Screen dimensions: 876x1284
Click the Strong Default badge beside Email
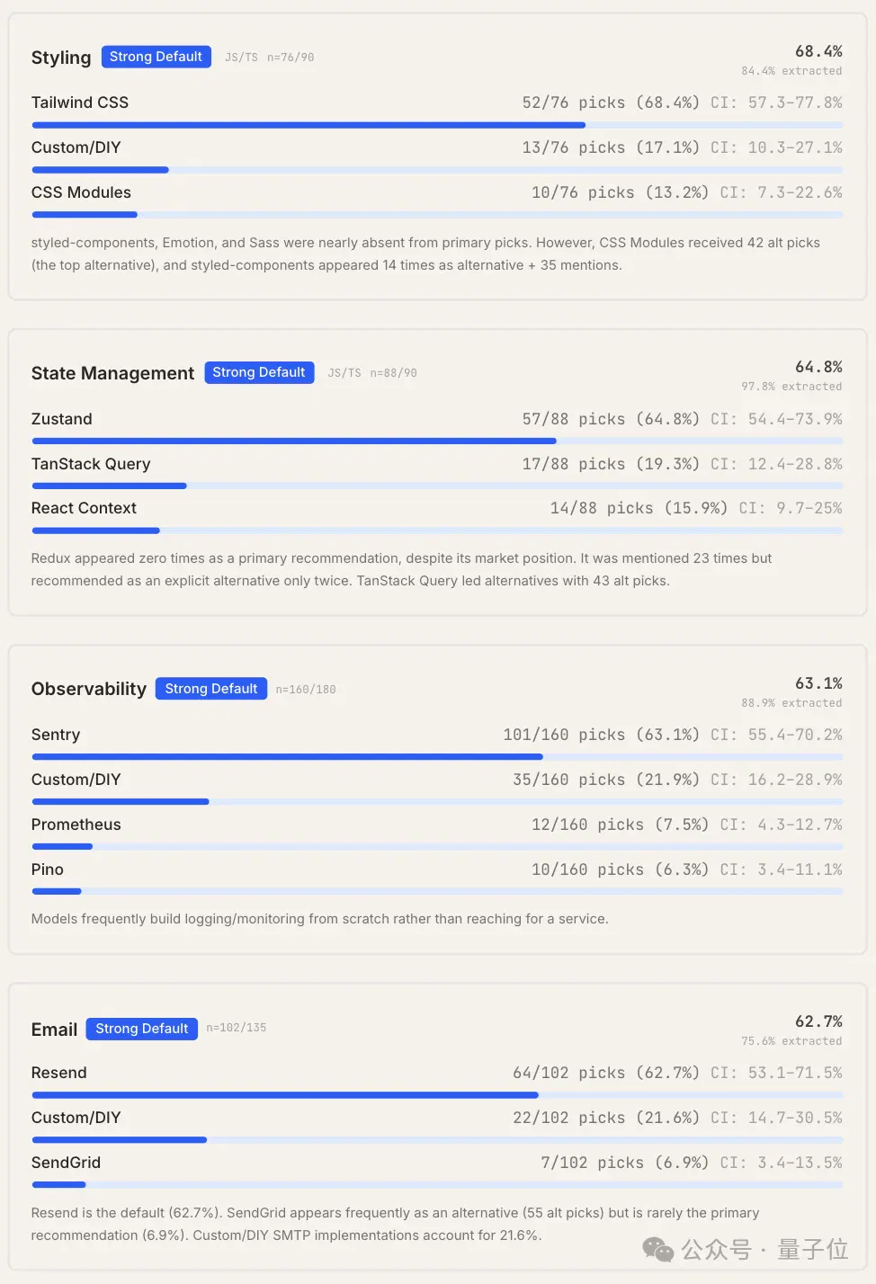142,1029
